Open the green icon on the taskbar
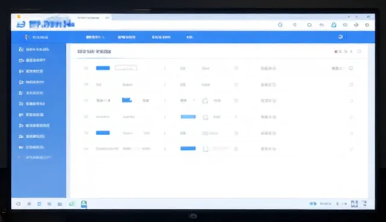The image size is (386, 222). click(72, 204)
